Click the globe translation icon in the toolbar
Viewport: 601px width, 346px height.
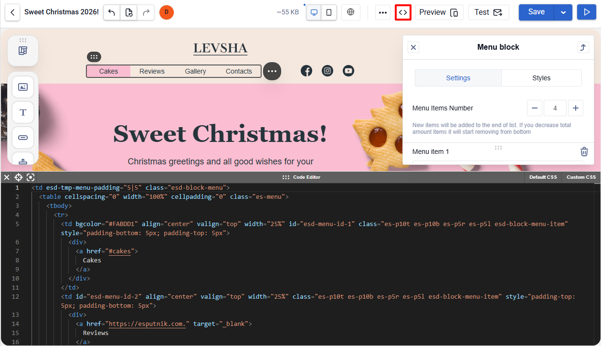[x=350, y=12]
